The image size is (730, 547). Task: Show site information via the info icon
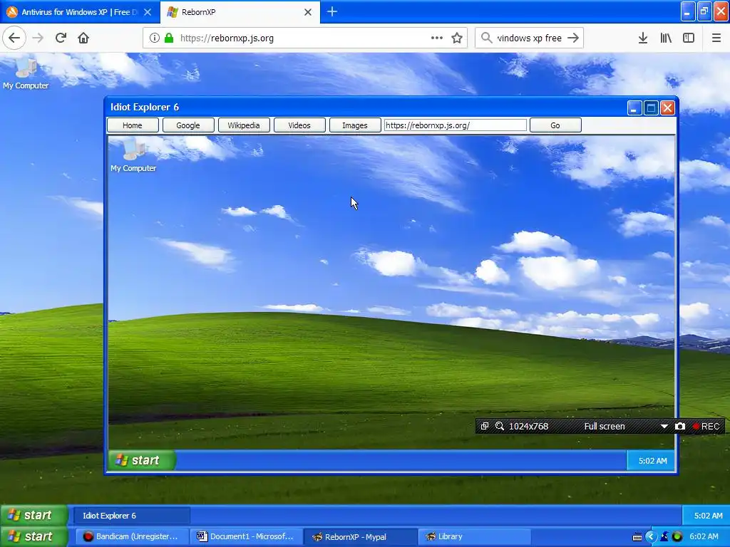click(155, 38)
